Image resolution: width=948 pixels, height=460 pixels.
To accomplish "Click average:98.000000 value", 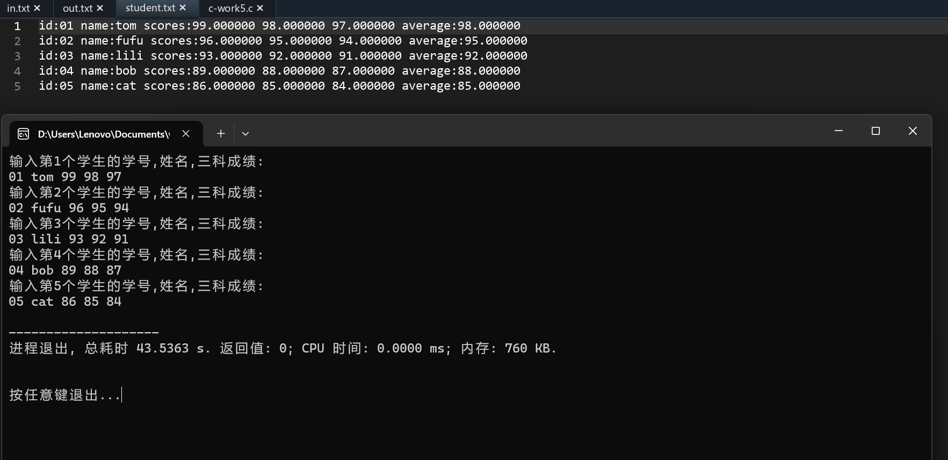I will 461,26.
